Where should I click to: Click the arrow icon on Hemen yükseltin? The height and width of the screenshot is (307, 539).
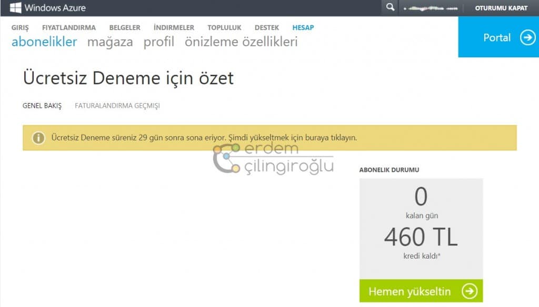[469, 291]
